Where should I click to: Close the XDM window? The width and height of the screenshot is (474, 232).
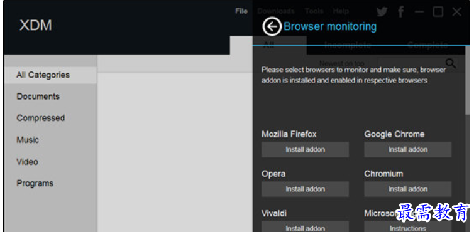click(x=457, y=12)
